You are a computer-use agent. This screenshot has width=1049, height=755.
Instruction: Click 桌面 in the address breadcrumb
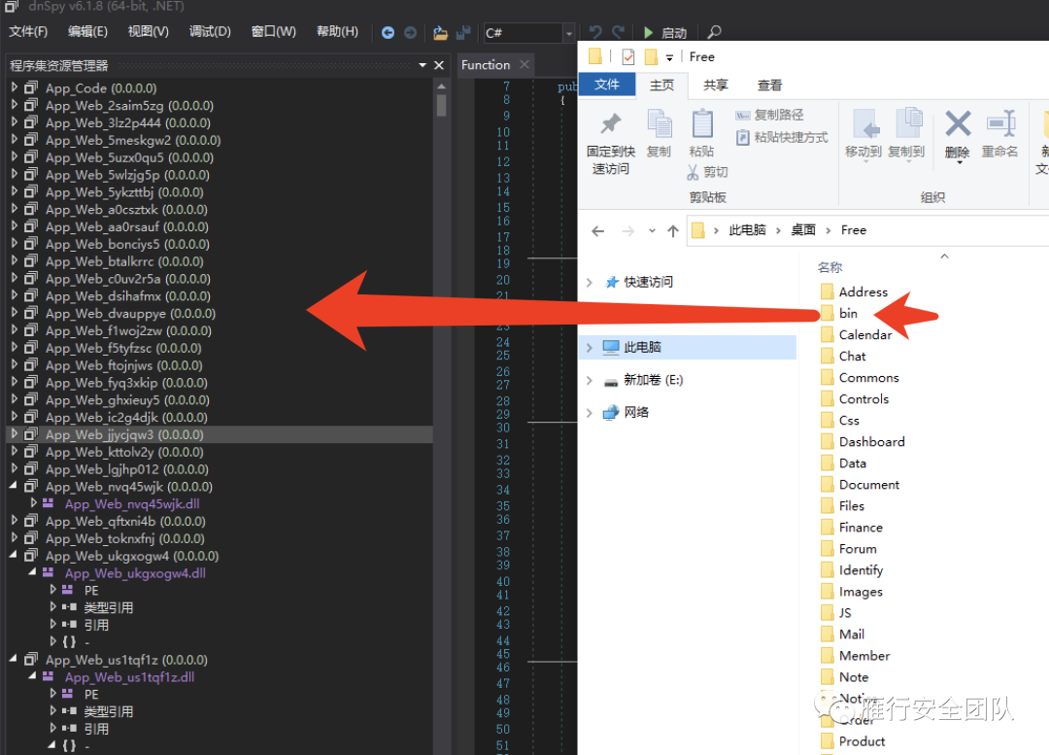coord(802,230)
